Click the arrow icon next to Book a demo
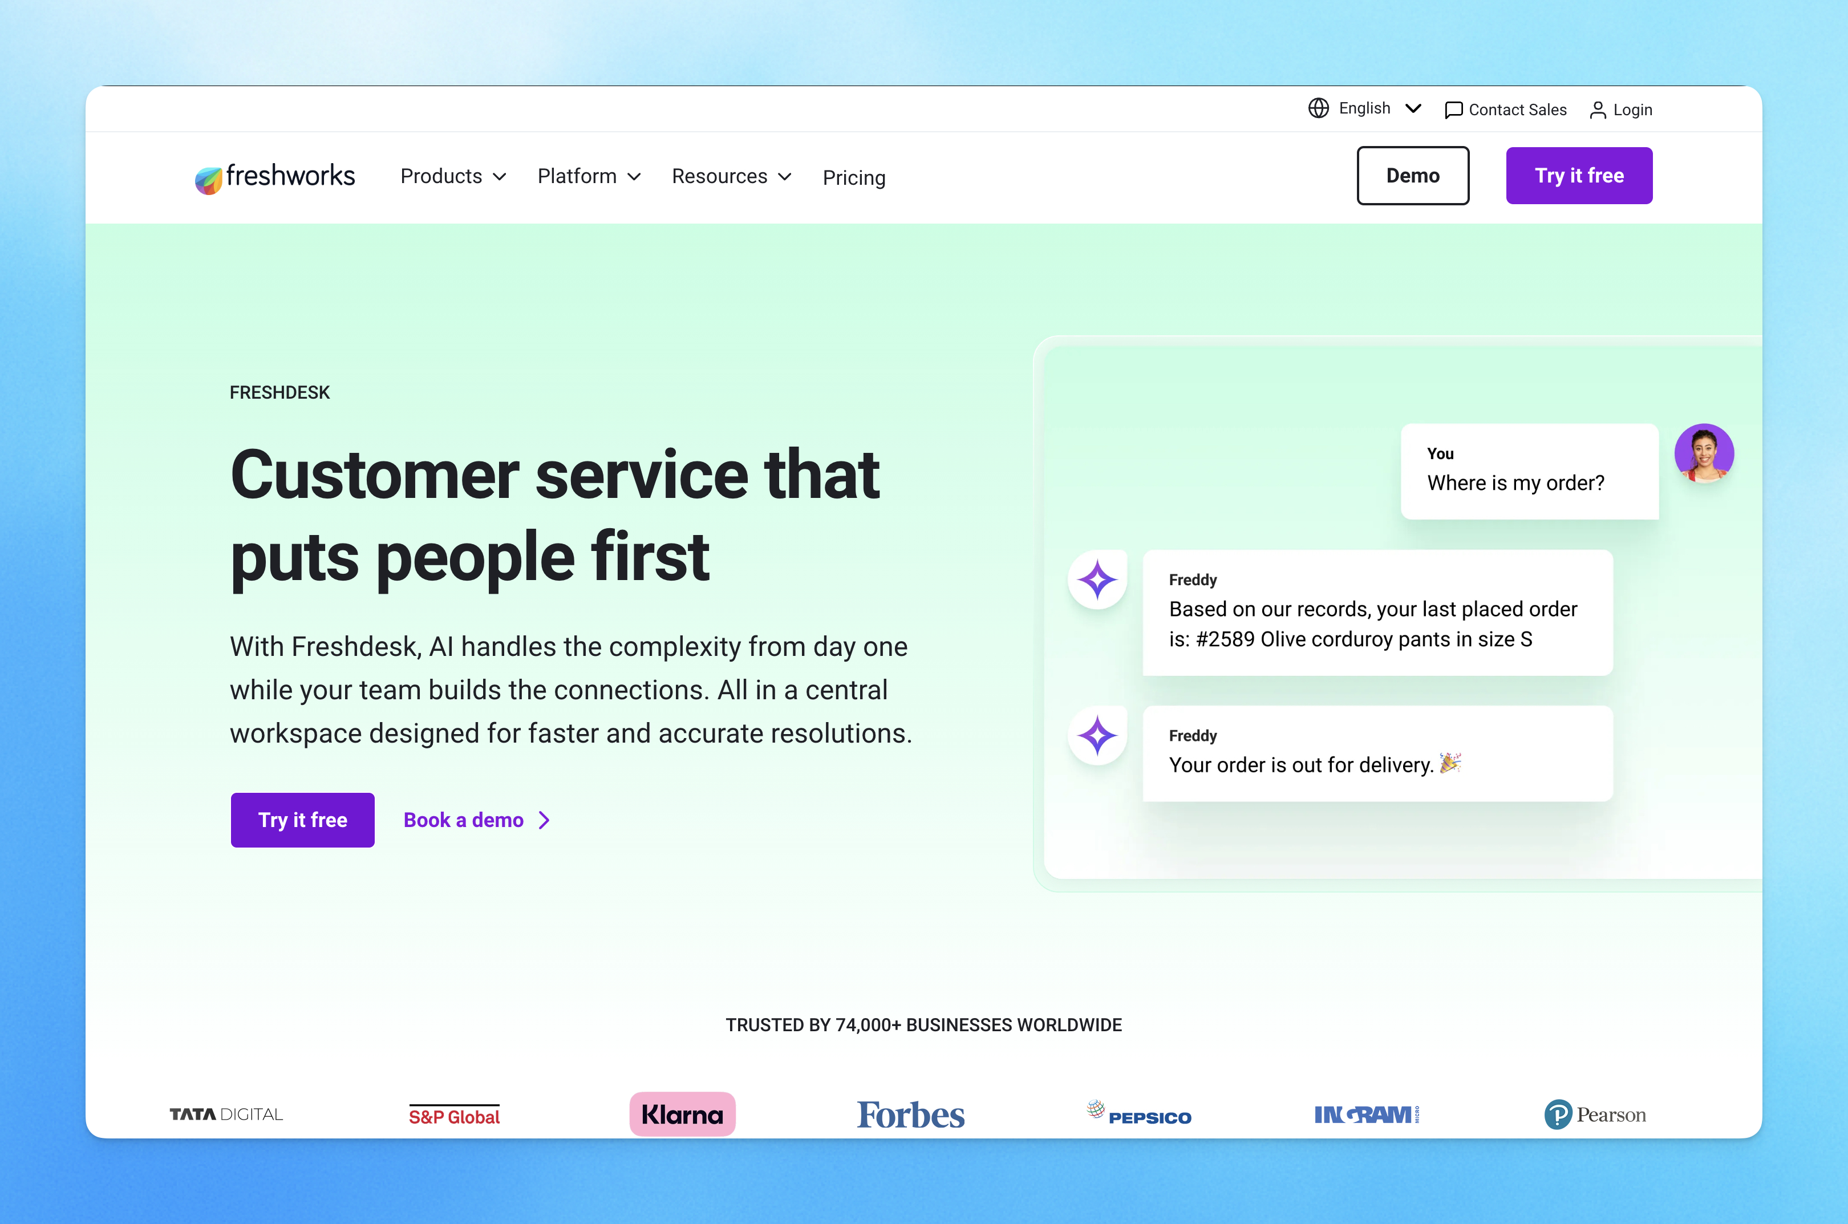The height and width of the screenshot is (1224, 1848). [544, 820]
